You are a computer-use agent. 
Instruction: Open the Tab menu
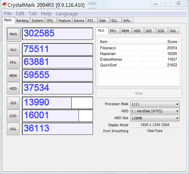(32, 14)
